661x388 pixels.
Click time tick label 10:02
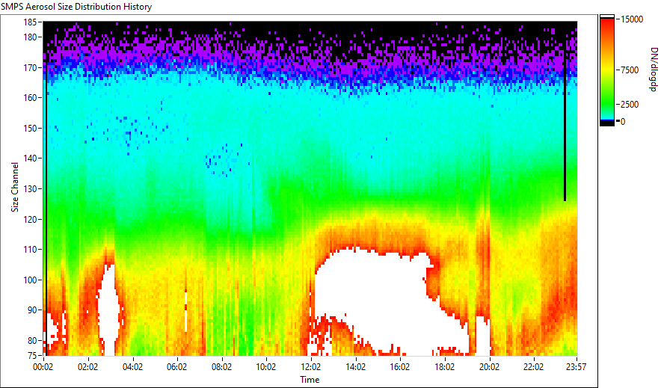click(266, 367)
